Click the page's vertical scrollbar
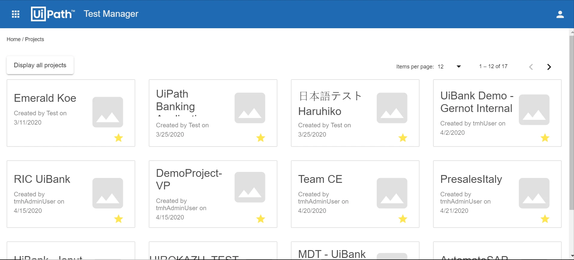This screenshot has width=574, height=260. [572, 123]
